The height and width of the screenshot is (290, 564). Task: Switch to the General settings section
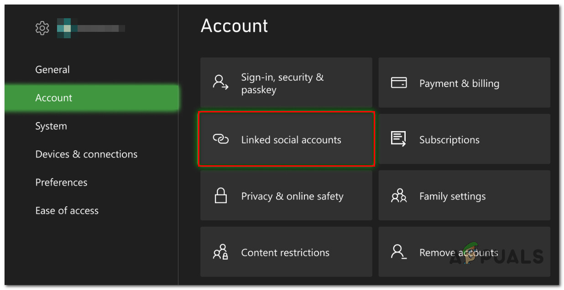tap(52, 69)
